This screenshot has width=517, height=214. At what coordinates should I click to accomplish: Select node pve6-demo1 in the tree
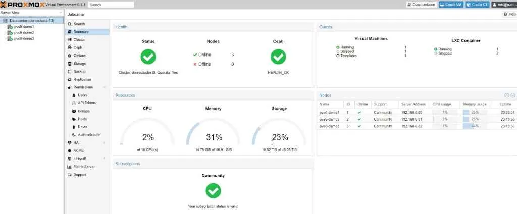pos(24,26)
